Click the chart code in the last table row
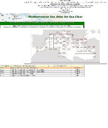The height and width of the screenshot is (128, 108). pos(2,76)
